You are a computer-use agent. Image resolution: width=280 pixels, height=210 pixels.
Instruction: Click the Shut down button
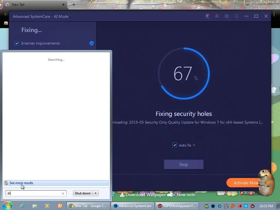click(x=83, y=193)
